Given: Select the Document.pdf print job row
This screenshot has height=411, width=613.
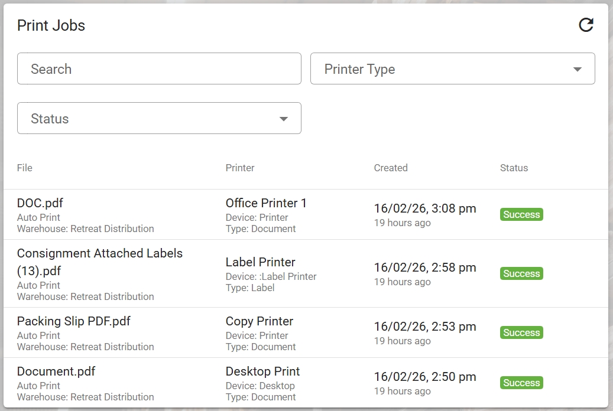Looking at the screenshot, I should [56, 371].
